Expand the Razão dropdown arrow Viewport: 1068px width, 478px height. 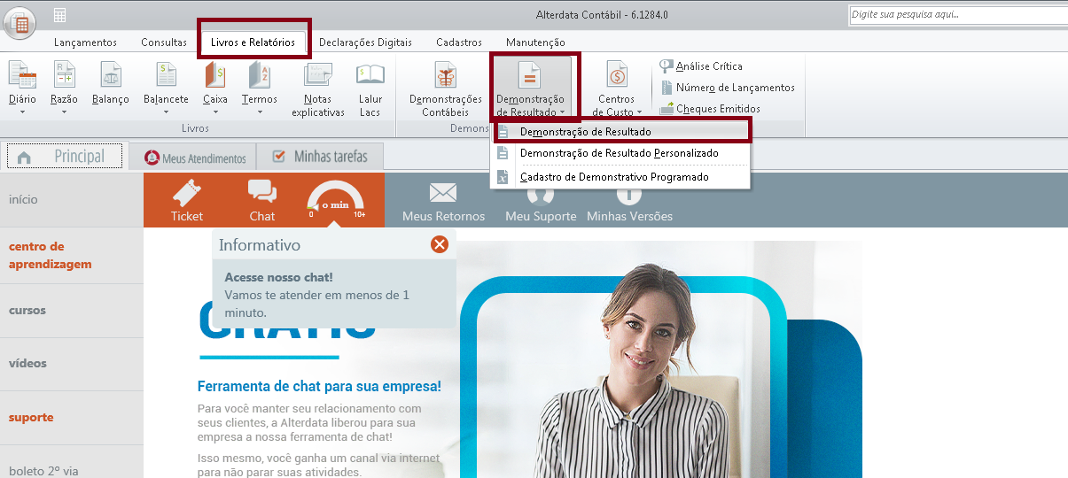click(64, 112)
